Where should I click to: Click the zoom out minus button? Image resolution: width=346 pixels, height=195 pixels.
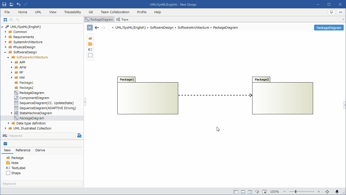(x=285, y=192)
